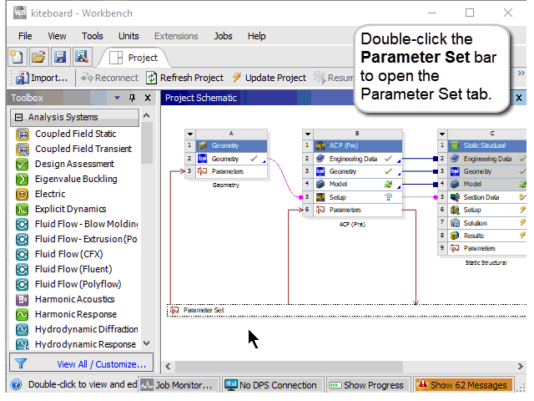The height and width of the screenshot is (401, 534).
Task: Open the Tools menu
Action: pos(93,36)
